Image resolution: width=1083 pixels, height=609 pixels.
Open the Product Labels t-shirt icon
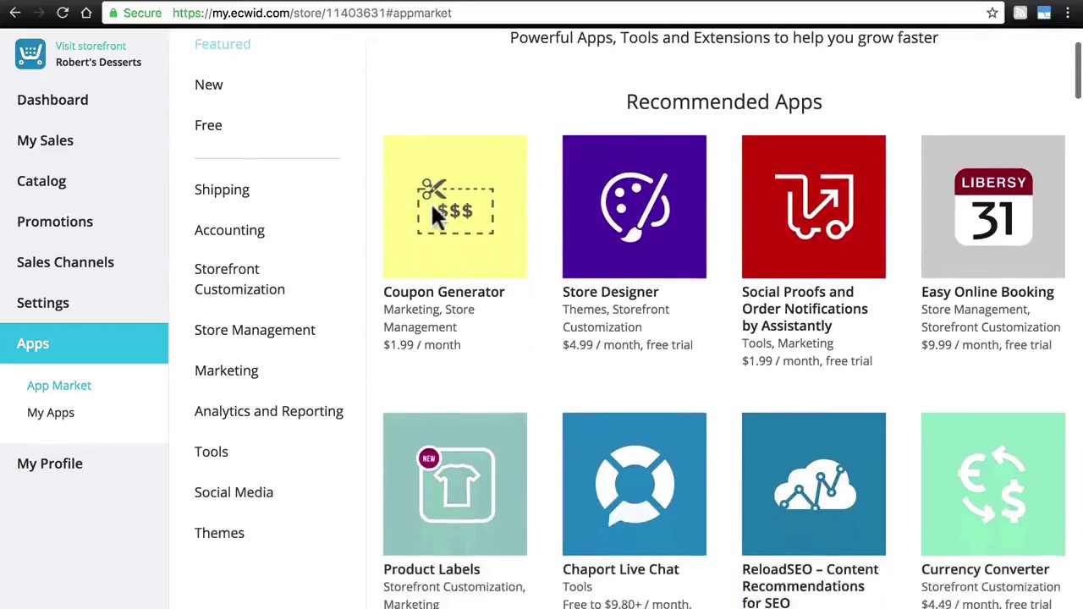pyautogui.click(x=454, y=484)
